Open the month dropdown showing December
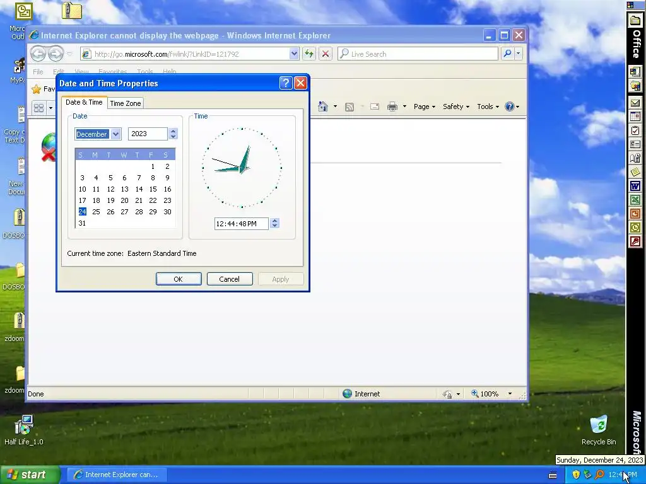 pyautogui.click(x=116, y=134)
